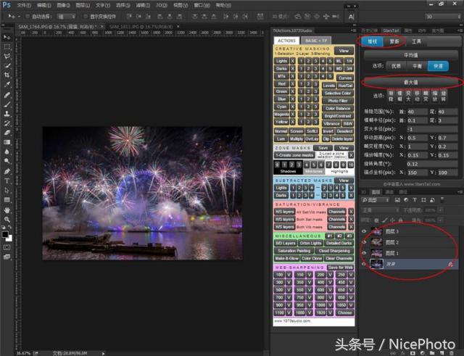Image resolution: width=464 pixels, height=356 pixels.
Task: Open the 图像 menu
Action: (63, 5)
